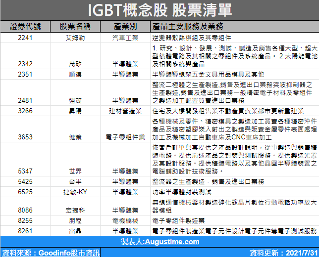
Task: Click the 資料更新:2021/7/31 text
Action: (x=284, y=253)
